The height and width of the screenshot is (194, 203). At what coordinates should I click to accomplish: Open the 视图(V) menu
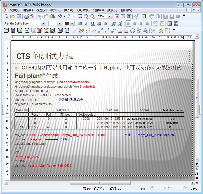click(41, 10)
